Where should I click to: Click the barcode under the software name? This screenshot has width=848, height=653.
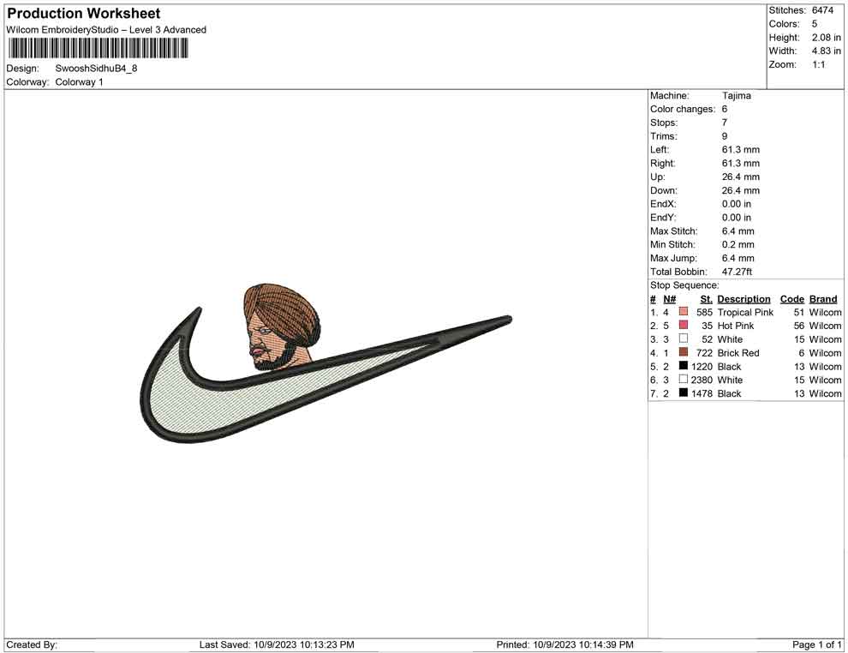(x=98, y=49)
